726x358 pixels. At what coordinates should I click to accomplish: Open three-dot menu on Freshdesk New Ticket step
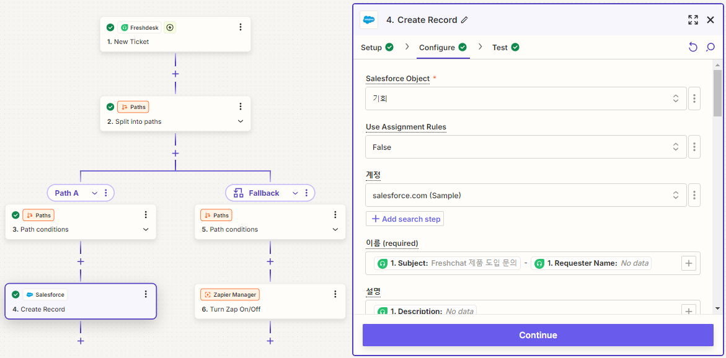click(241, 27)
